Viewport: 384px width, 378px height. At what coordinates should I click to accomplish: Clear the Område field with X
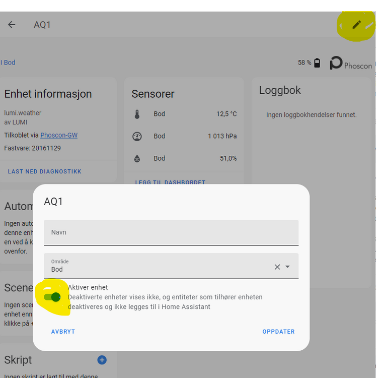(x=277, y=267)
